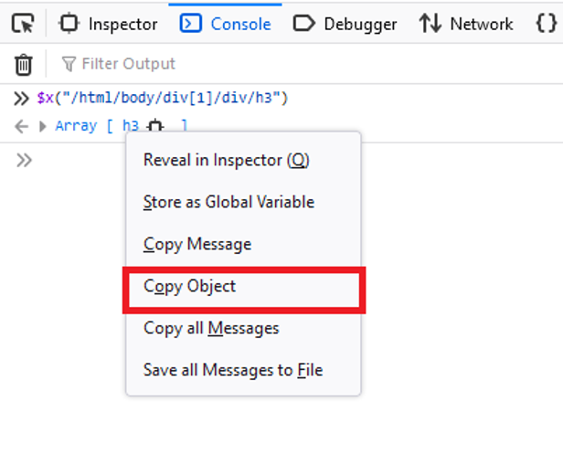Activate the element picker icon
This screenshot has height=455, width=563.
[24, 24]
